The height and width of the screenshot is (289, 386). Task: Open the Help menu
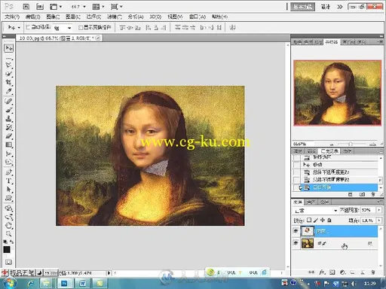click(219, 17)
